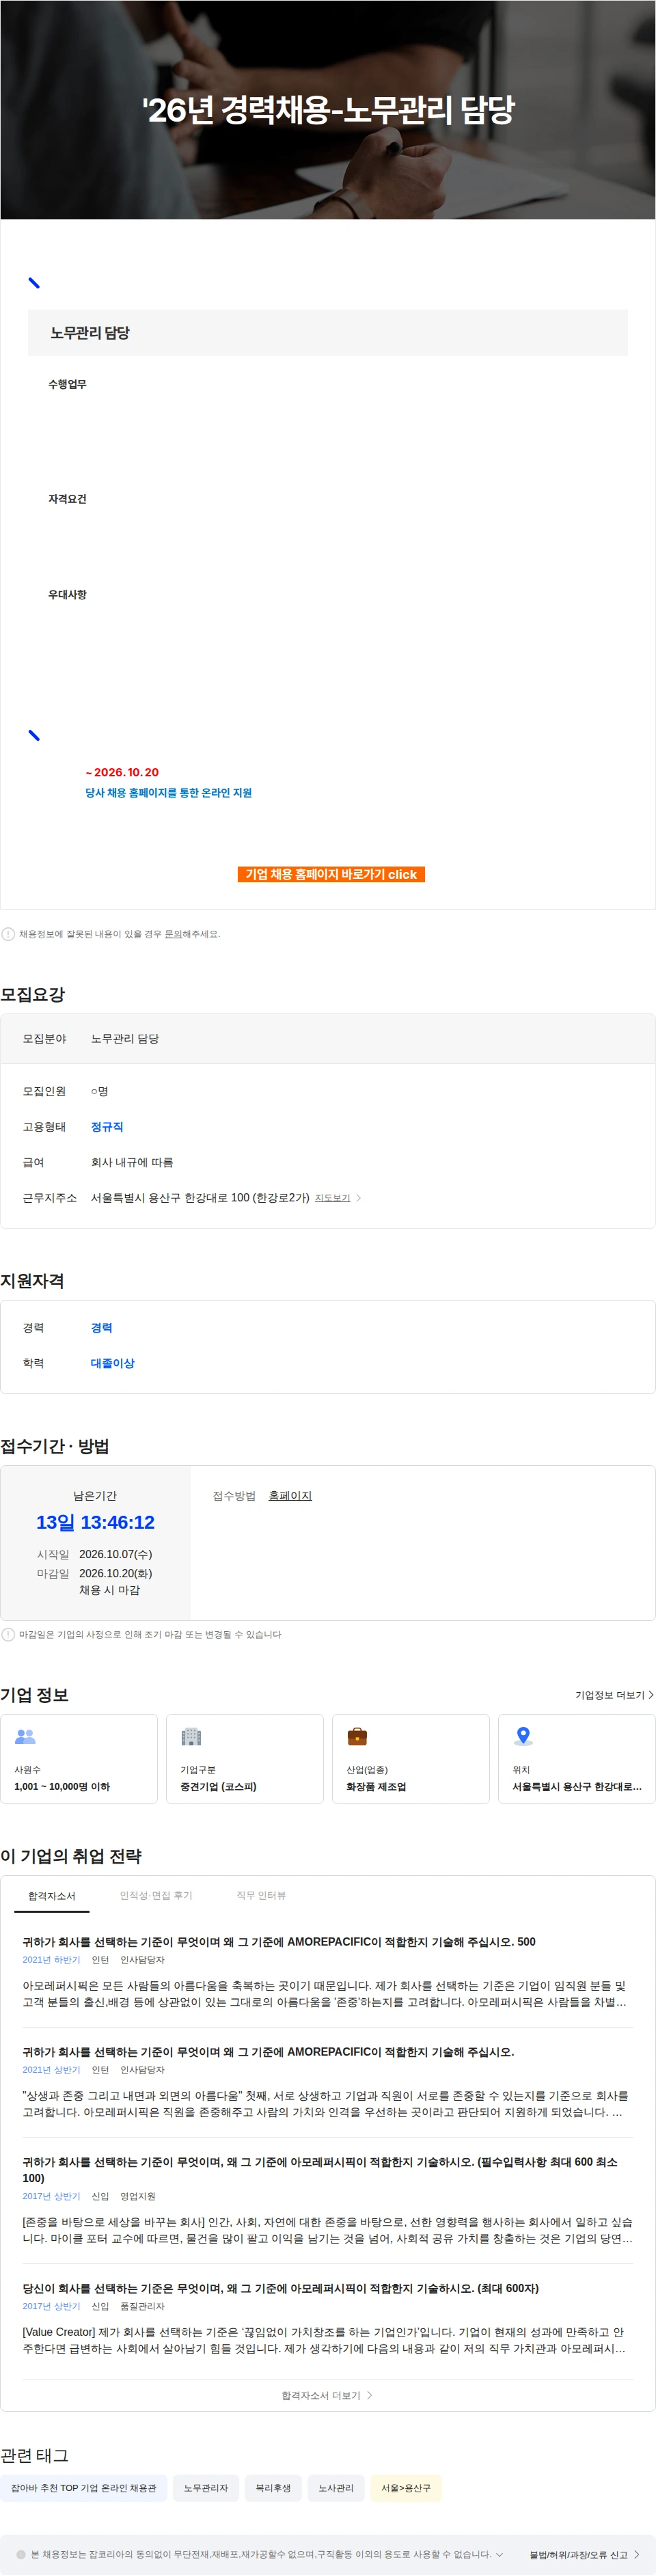The width and height of the screenshot is (656, 2575).
Task: Click the 2026.10.20(화) deadline date
Action: [116, 1573]
